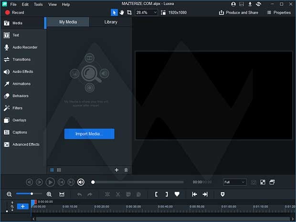
Task: Toggle full screen preview
Action: pos(263,182)
